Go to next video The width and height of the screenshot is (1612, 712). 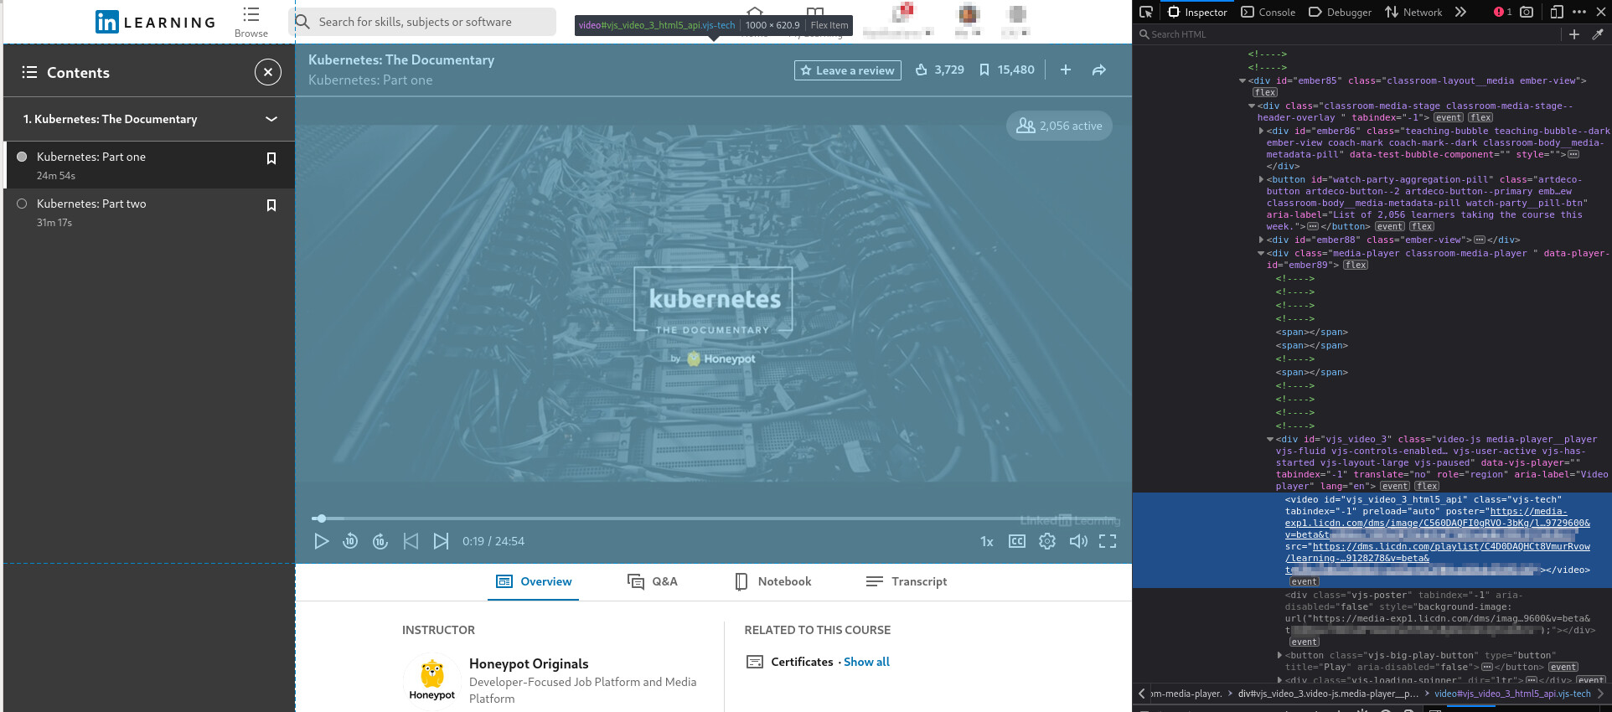(441, 541)
